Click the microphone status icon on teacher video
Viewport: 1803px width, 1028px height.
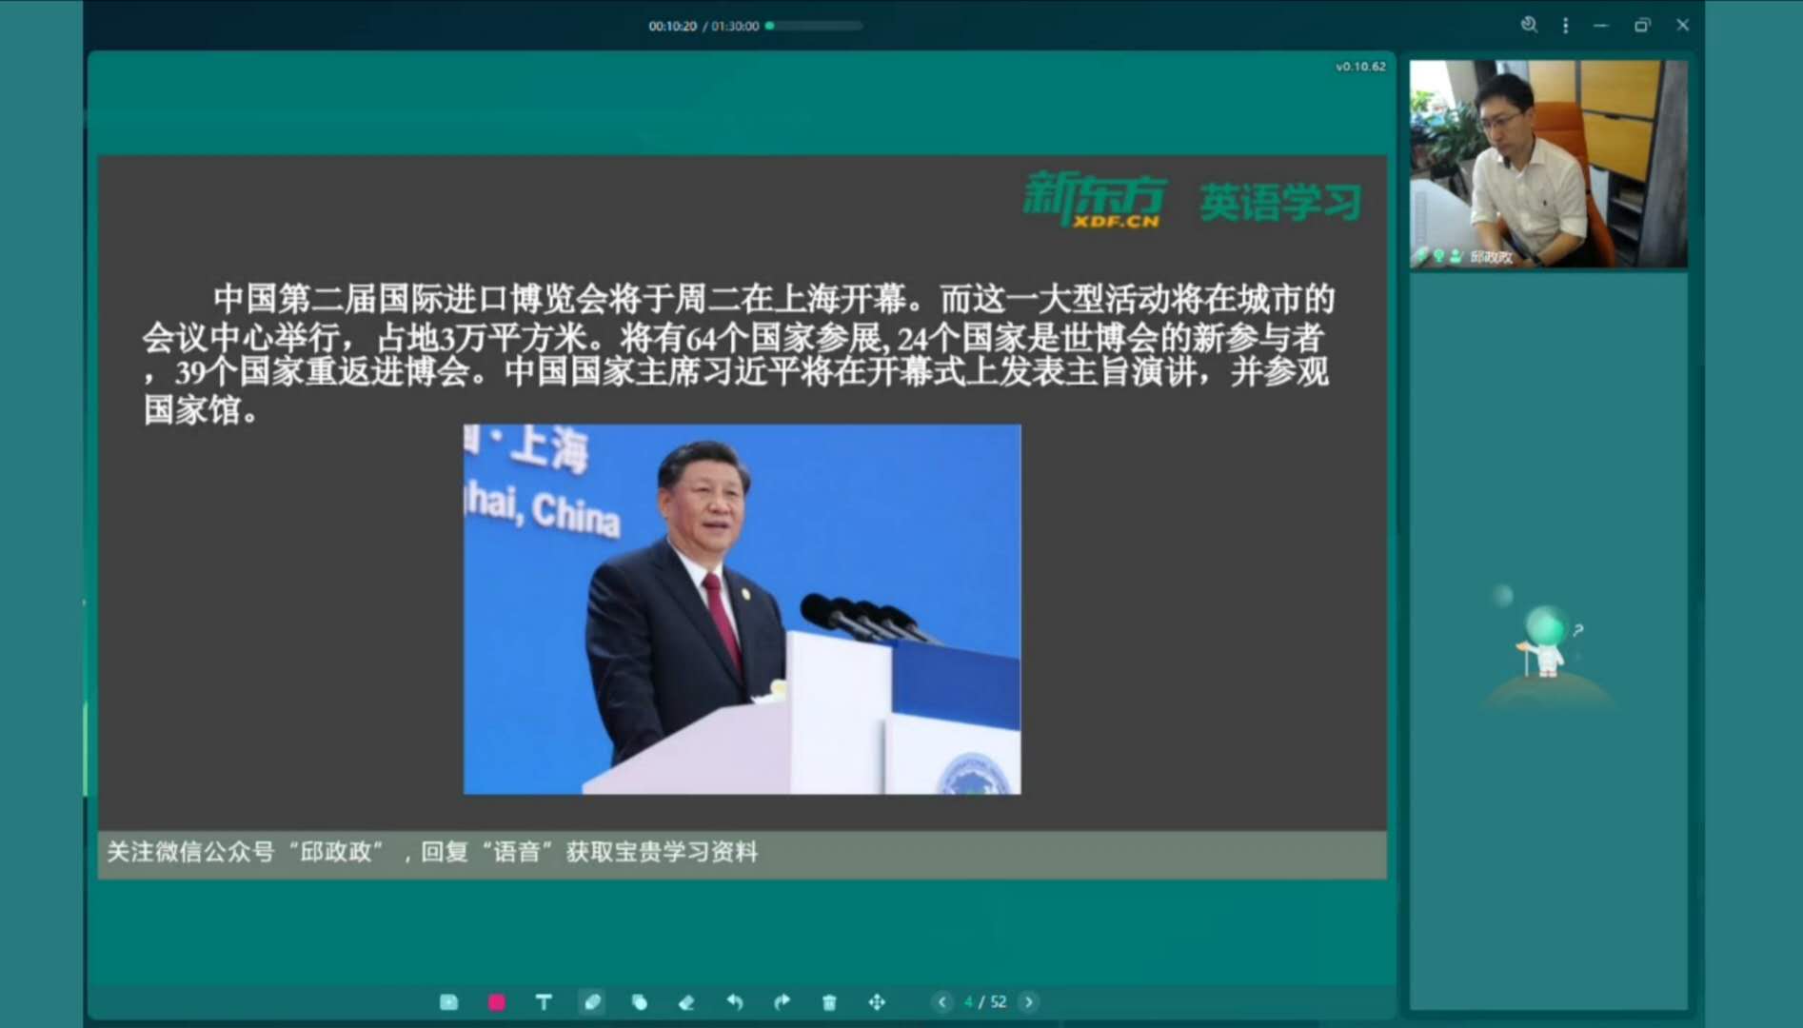[1438, 256]
